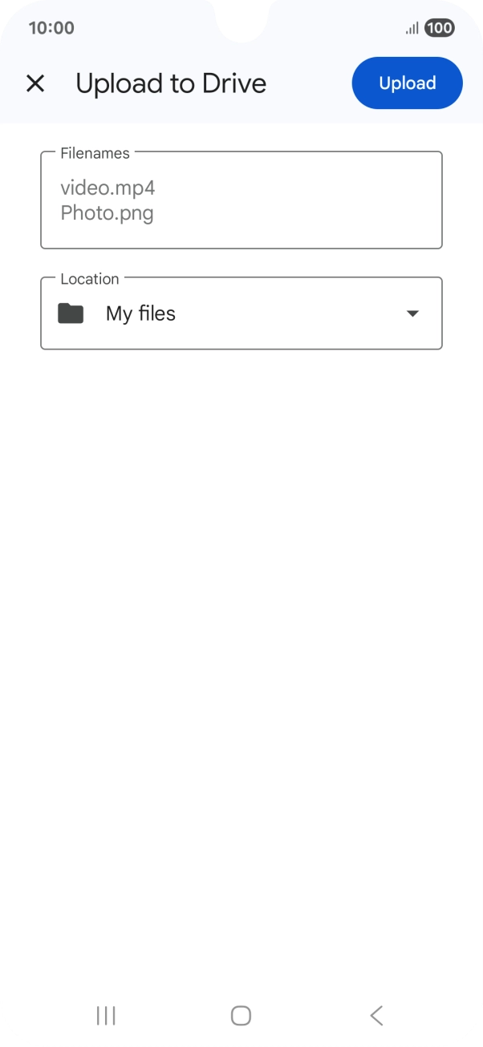
Task: Tap the 10:00 clock in status bar
Action: tap(51, 28)
